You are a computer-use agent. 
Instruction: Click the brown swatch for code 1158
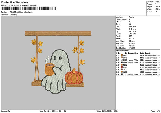(122, 70)
